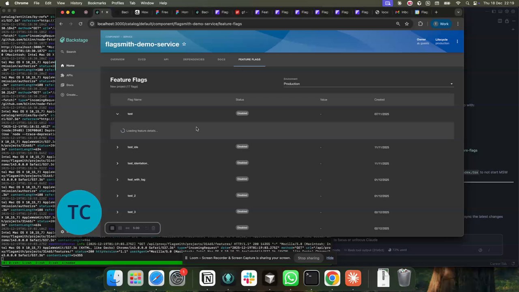
Task: Launch Safari from the Dock
Action: point(156,278)
